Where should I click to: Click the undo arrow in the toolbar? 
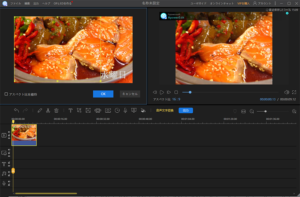pos(16,110)
